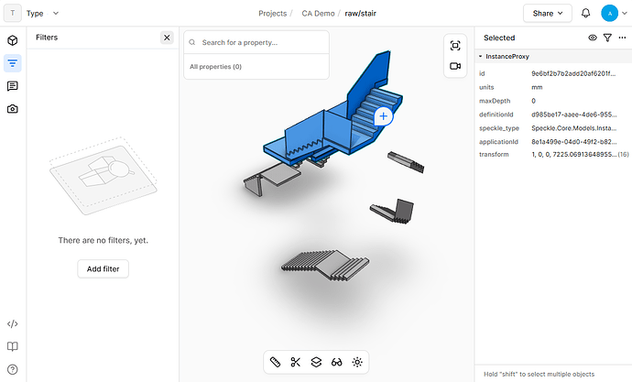The image size is (632, 382).
Task: Open the Discussions panel icon
Action: [13, 86]
